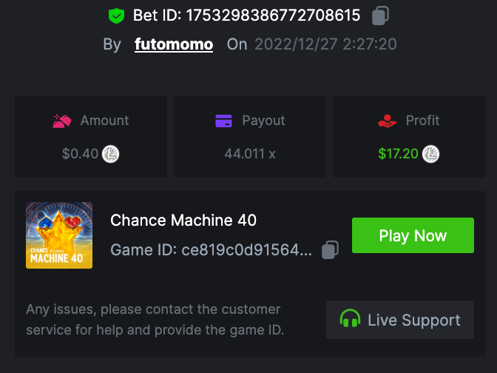497x373 pixels.
Task: Click the $0.40 bet amount value
Action: 80,154
